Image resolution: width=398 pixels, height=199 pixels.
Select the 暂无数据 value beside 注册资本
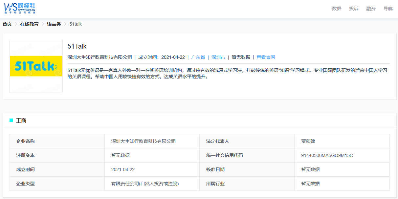coord(152,155)
